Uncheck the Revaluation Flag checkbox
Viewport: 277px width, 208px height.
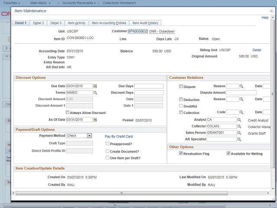[181, 154]
